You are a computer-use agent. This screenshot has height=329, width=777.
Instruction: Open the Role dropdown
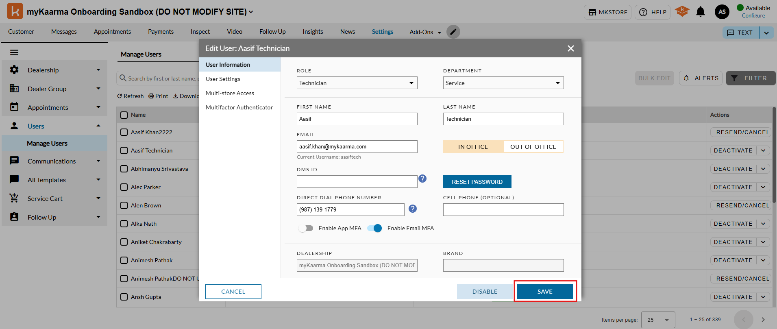pos(357,83)
